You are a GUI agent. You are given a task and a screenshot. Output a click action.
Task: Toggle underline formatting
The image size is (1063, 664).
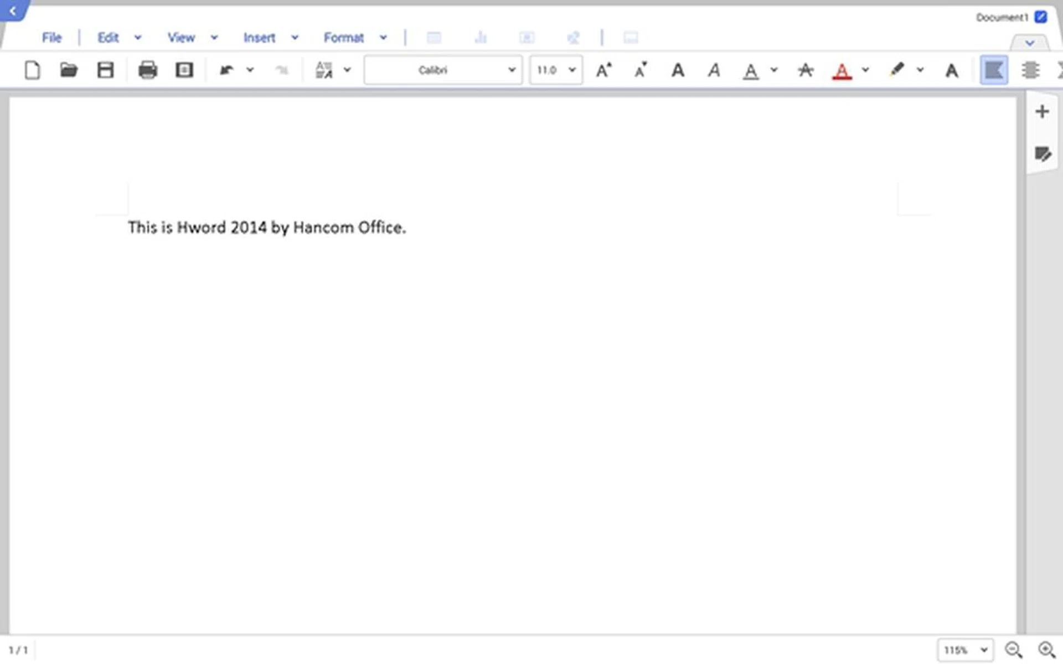(750, 70)
